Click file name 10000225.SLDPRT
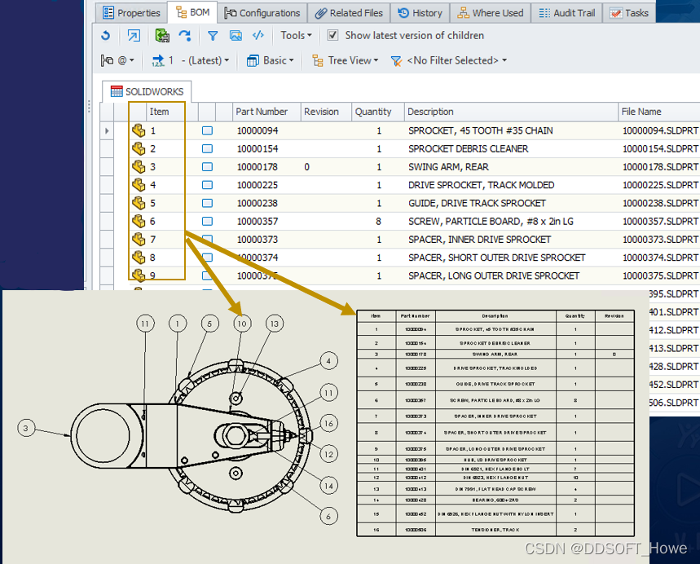 660,185
